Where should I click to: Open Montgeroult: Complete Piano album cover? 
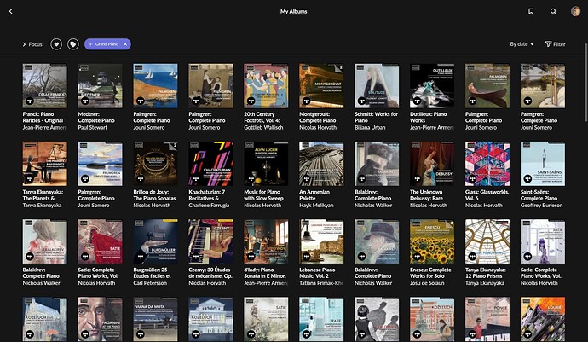[321, 86]
